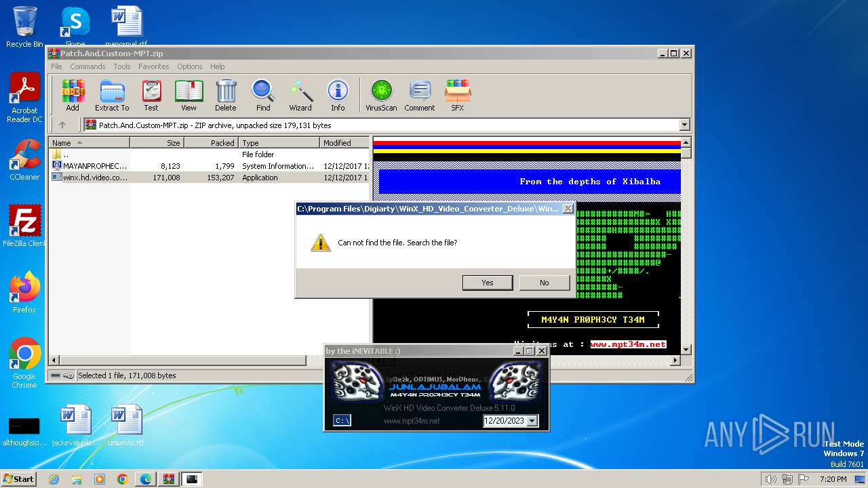Close the file search dialog
Viewport: 868px width, 488px height.
tap(568, 209)
